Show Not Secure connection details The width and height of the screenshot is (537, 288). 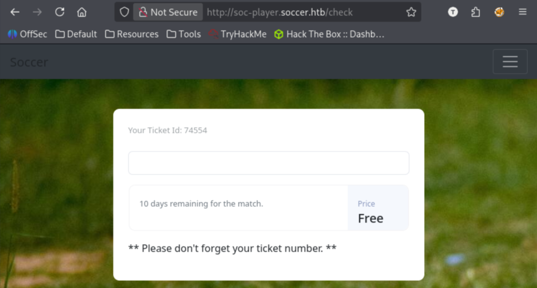coord(168,12)
